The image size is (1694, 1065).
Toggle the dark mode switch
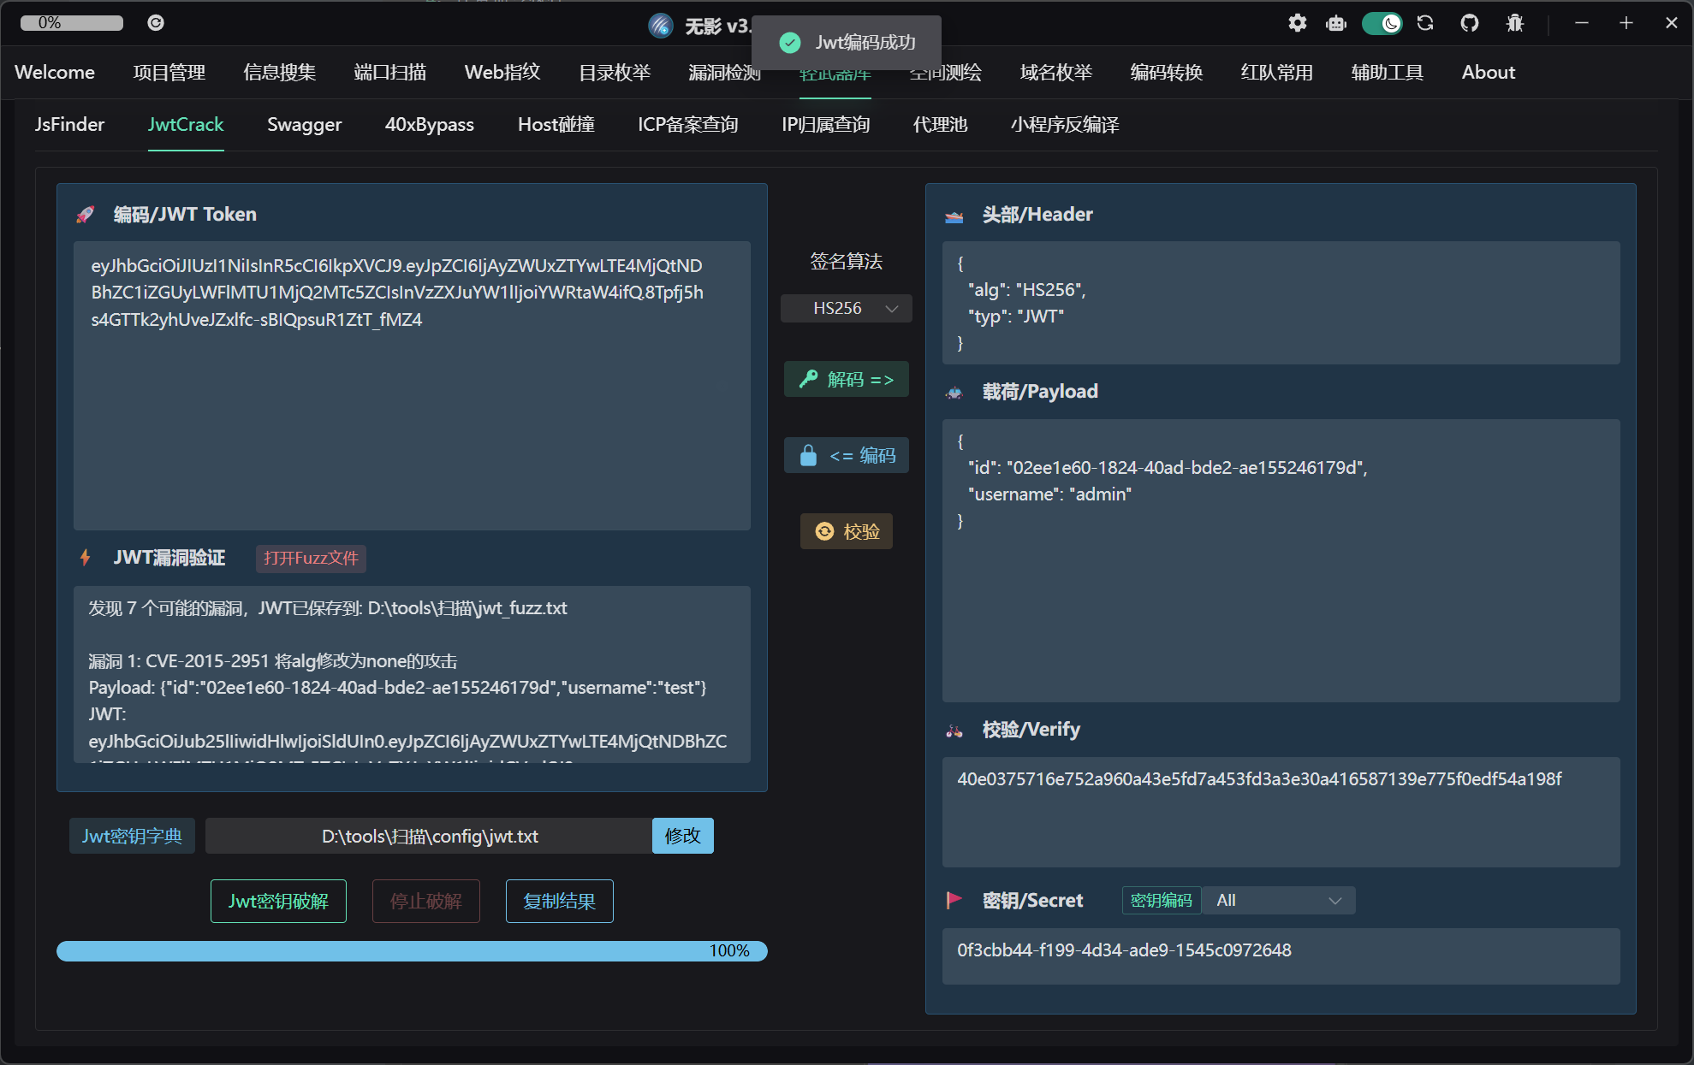[1382, 23]
